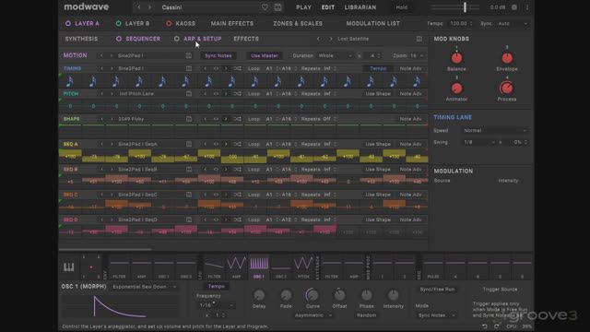Open the Asymmetric curve dropdown
Screen dimensions: 590x332
313,315
